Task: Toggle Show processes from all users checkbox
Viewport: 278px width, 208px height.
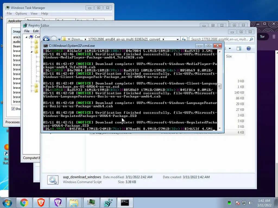Action: (13, 109)
